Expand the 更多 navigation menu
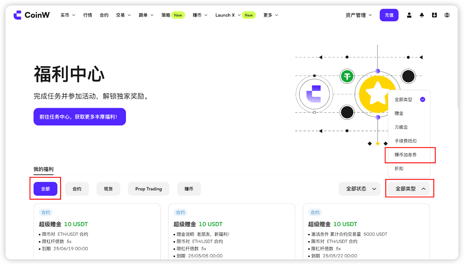The image size is (464, 265). point(271,15)
